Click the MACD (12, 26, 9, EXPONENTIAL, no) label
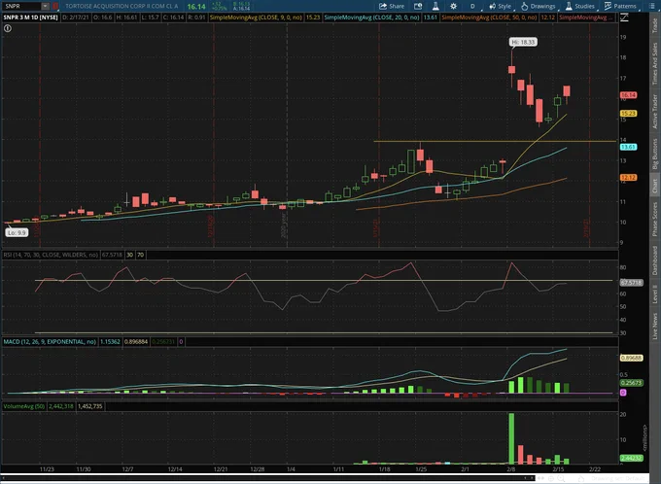The height and width of the screenshot is (484, 661). (50, 341)
